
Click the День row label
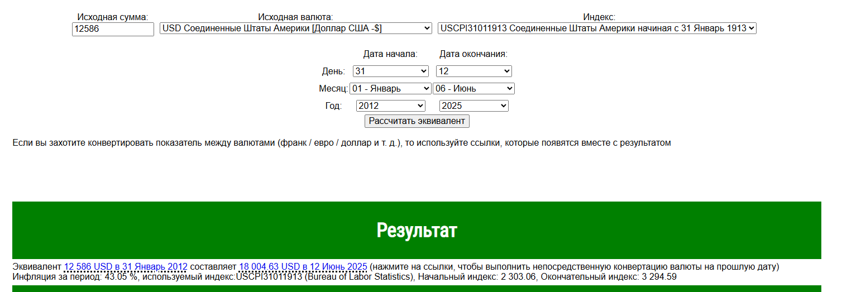click(333, 71)
